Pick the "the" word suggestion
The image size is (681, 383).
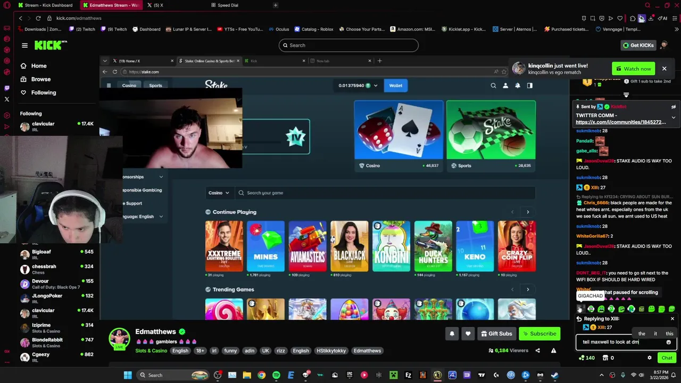(642, 334)
